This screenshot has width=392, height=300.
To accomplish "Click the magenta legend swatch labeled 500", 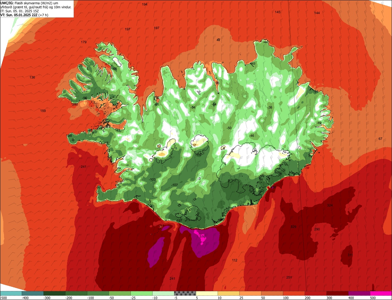I will pos(381,293).
